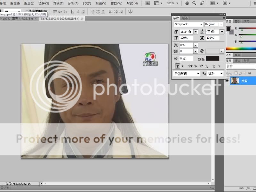Click the tracking AV icon
256x192 pixels.
pos(176,51)
